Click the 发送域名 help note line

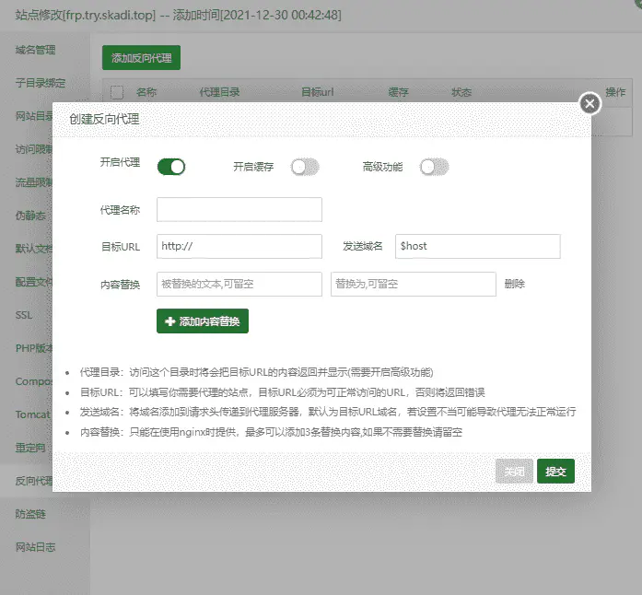(328, 412)
